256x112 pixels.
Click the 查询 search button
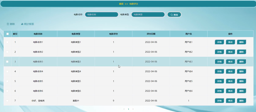pyautogui.click(x=174, y=15)
